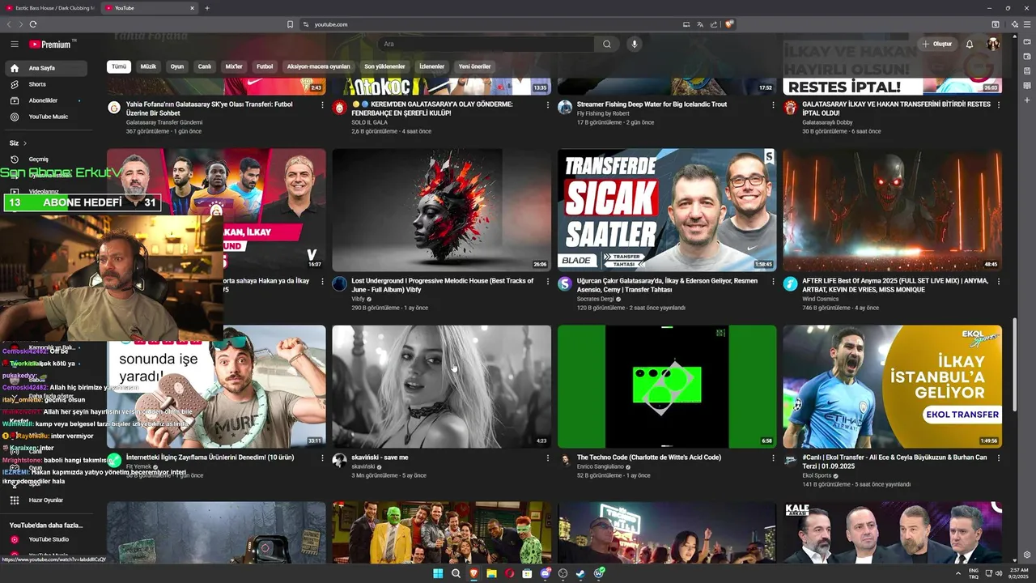
Task: Open Discord from the taskbar
Action: pyautogui.click(x=545, y=573)
